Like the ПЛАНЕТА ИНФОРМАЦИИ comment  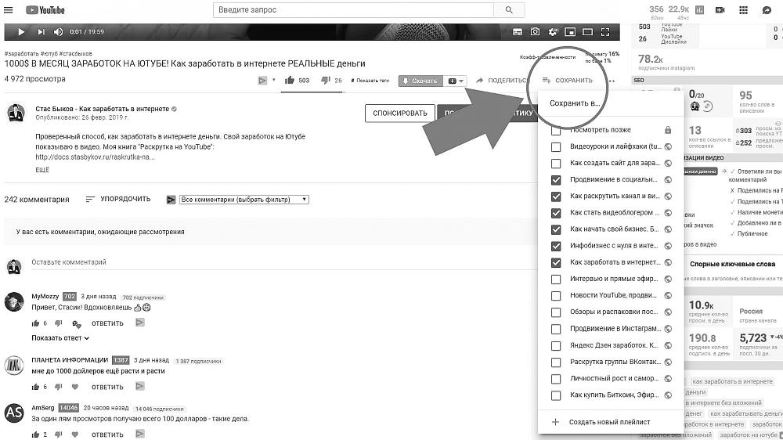[35, 387]
